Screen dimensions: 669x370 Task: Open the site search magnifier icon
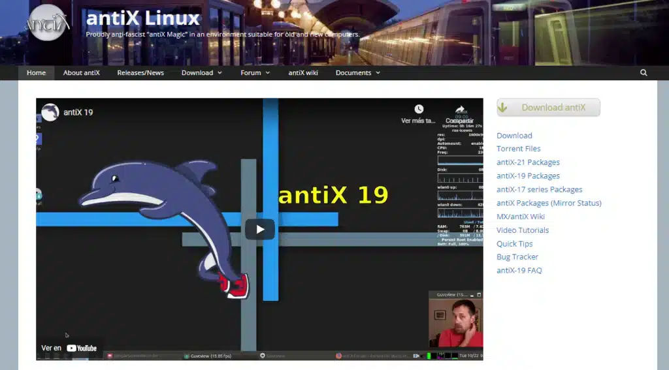(x=644, y=73)
